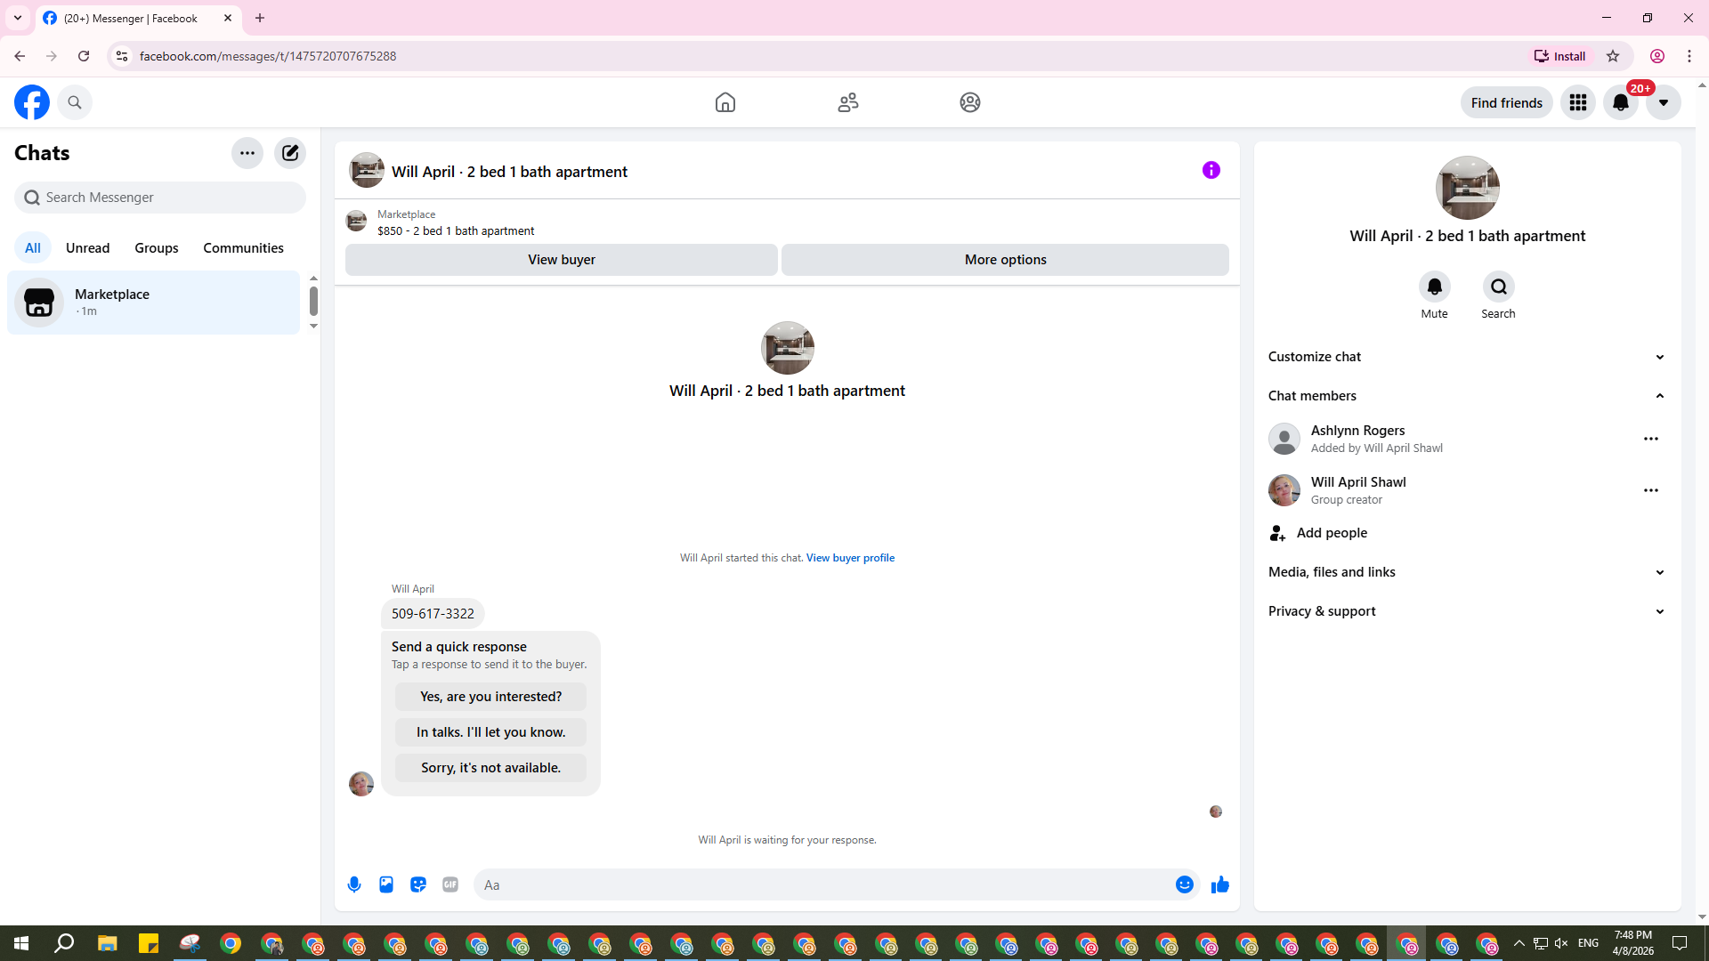Send a thumbs up like
This screenshot has width=1709, height=961.
click(x=1220, y=884)
